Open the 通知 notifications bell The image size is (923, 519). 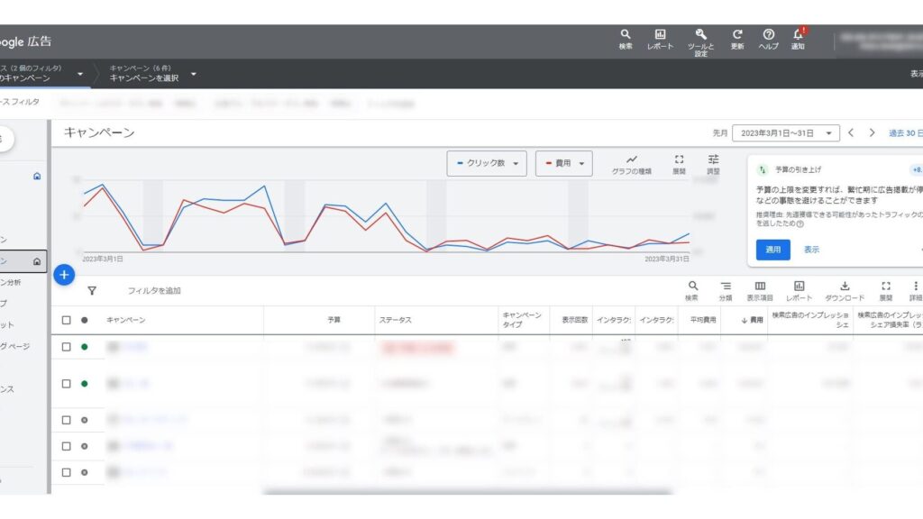tap(798, 34)
